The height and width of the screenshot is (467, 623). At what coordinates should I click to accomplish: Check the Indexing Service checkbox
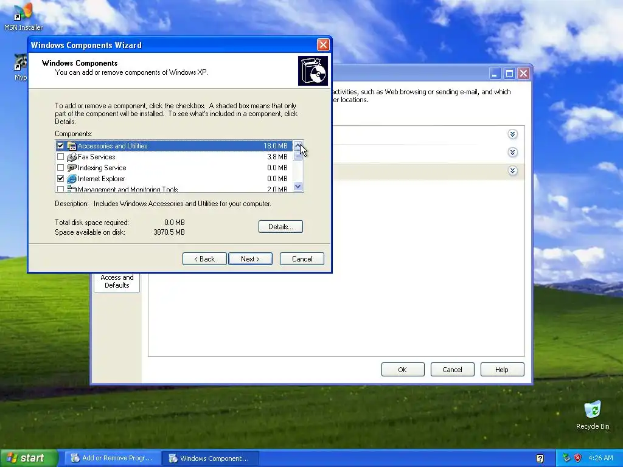coord(60,168)
